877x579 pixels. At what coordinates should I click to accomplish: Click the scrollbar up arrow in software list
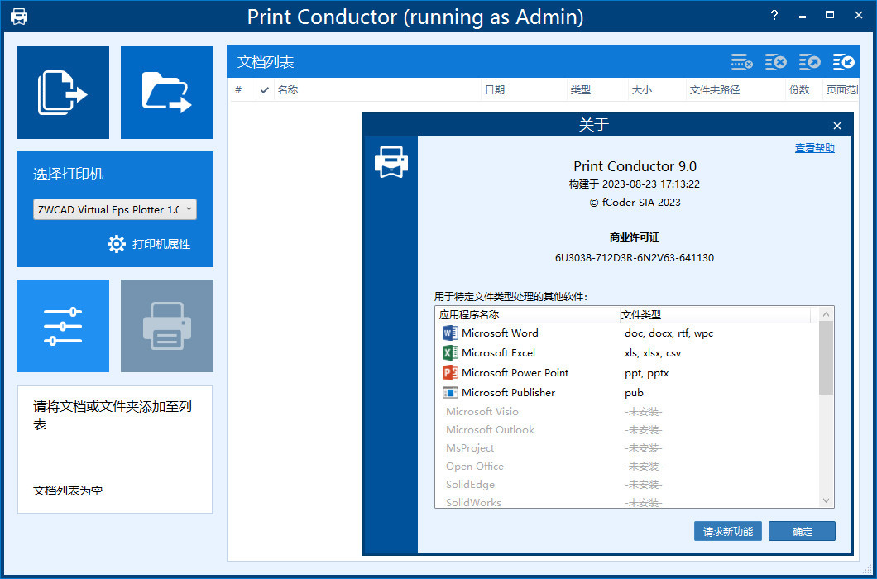click(x=826, y=314)
